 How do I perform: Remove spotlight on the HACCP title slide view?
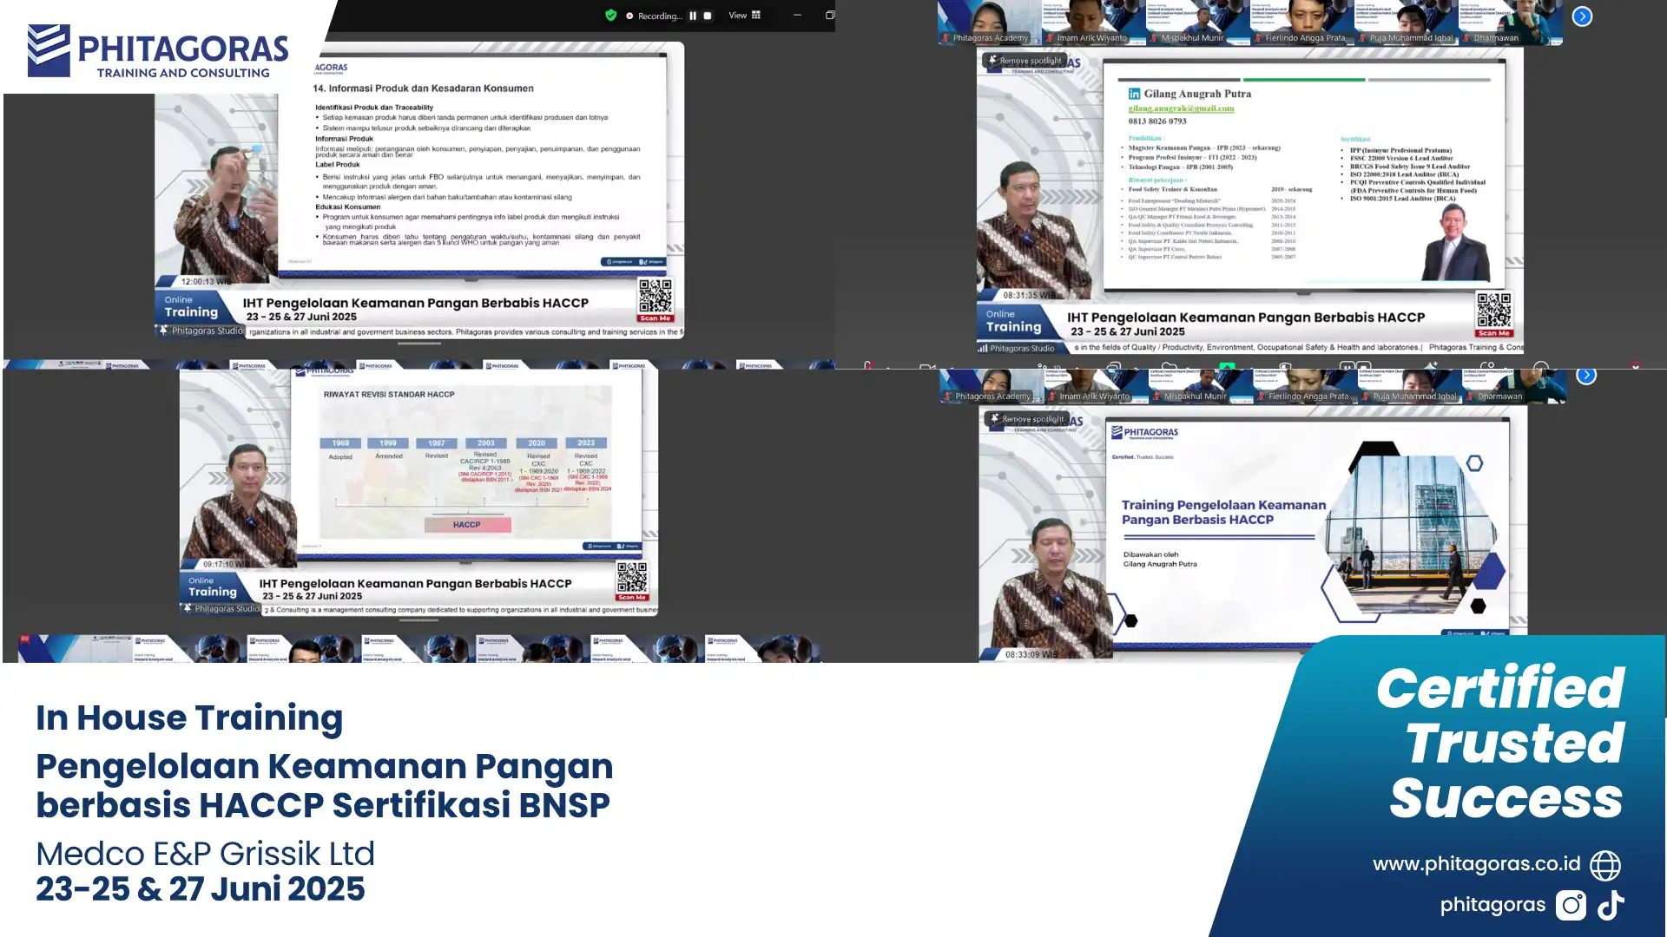(x=1026, y=419)
